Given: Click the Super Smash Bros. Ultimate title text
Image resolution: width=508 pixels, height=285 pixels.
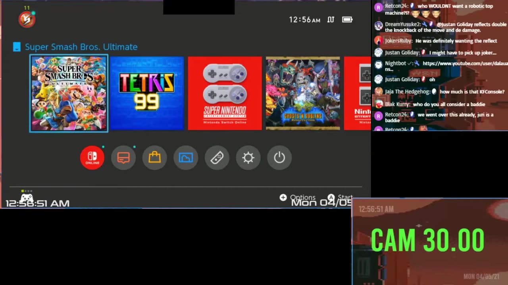Looking at the screenshot, I should 81,47.
